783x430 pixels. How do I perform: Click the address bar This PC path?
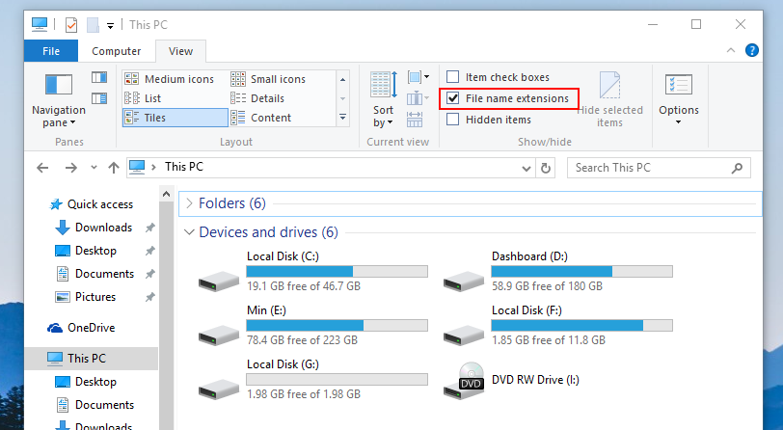pyautogui.click(x=184, y=167)
